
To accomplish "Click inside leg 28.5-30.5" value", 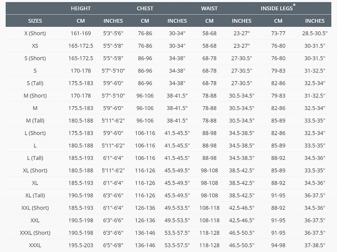I will point(315,33).
